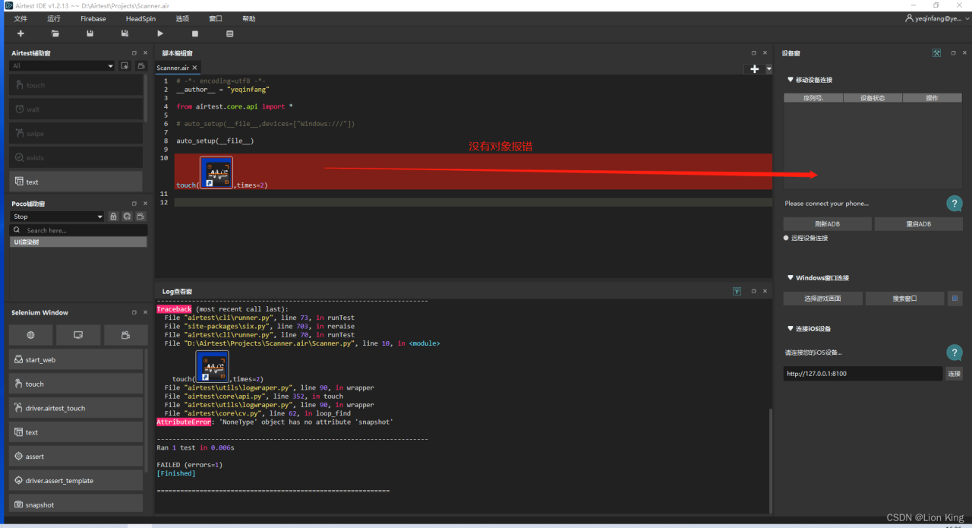
Task: Open the 选项 menu
Action: (x=182, y=18)
